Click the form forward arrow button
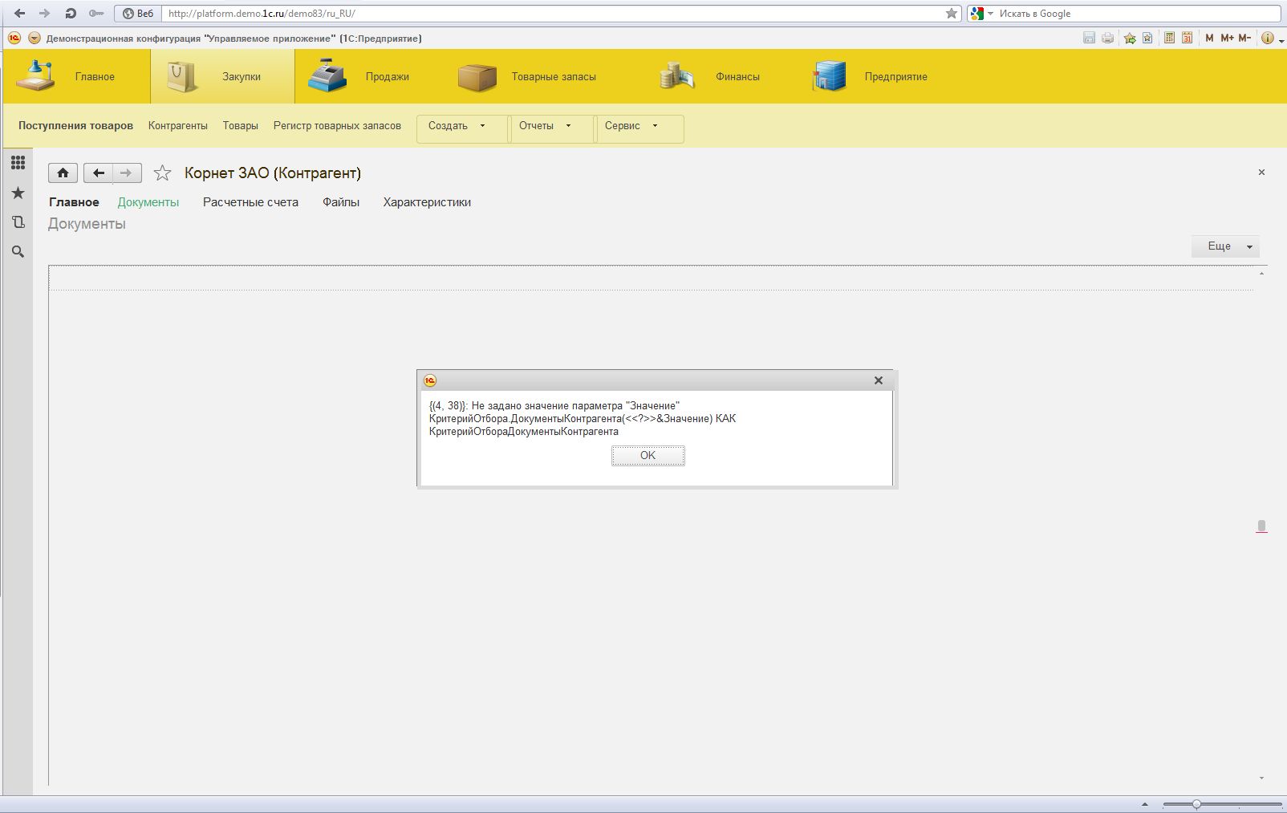Screen dimensions: 1287x813 [127, 173]
